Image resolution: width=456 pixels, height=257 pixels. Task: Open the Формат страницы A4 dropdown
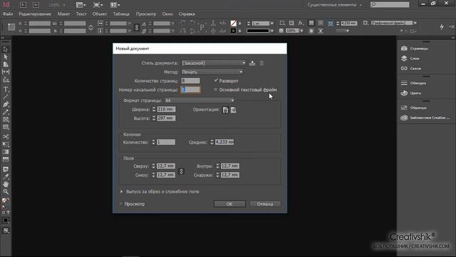199,100
